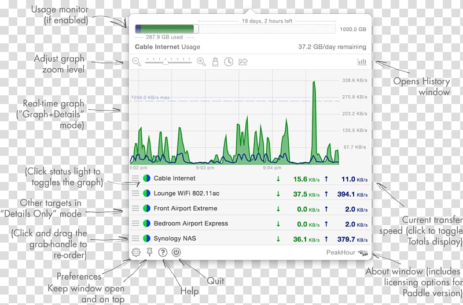Open Preferences with the gear icon
This screenshot has height=305, width=463.
tap(137, 252)
